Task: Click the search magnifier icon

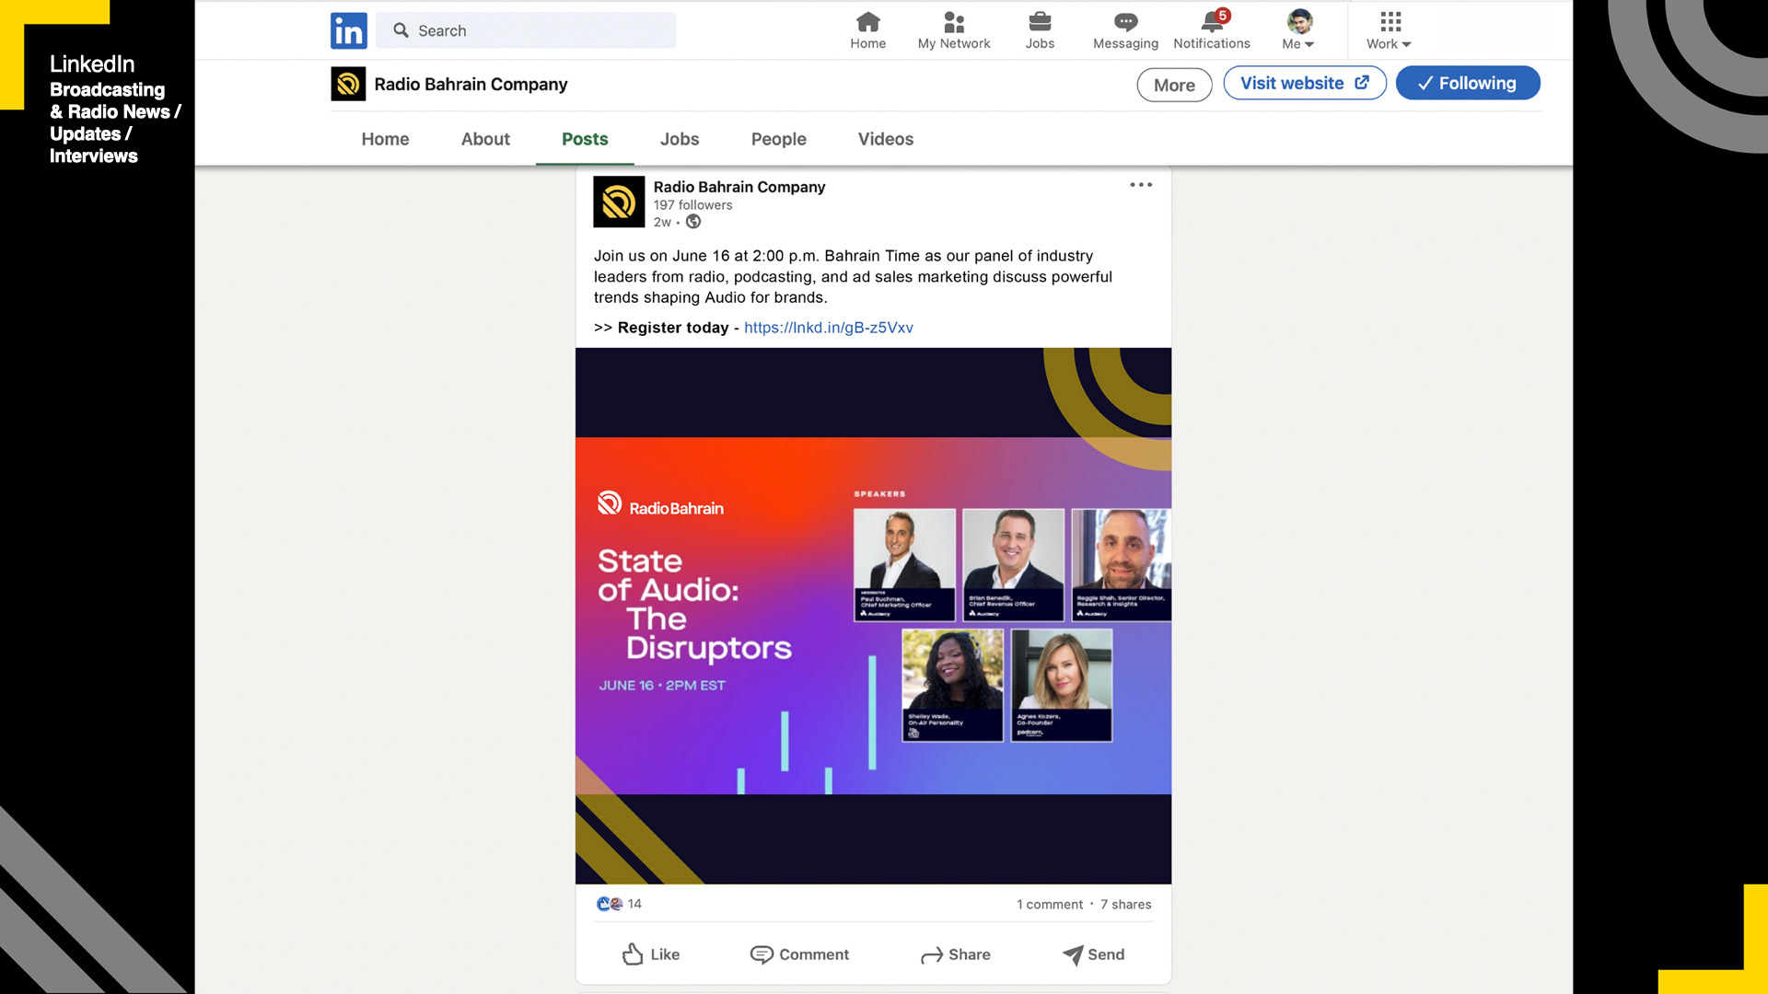Action: [x=401, y=30]
